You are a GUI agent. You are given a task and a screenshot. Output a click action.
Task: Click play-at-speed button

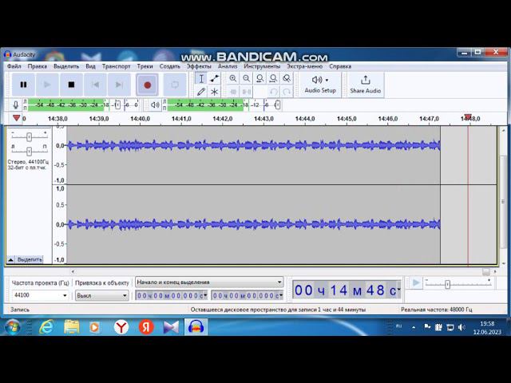416,282
